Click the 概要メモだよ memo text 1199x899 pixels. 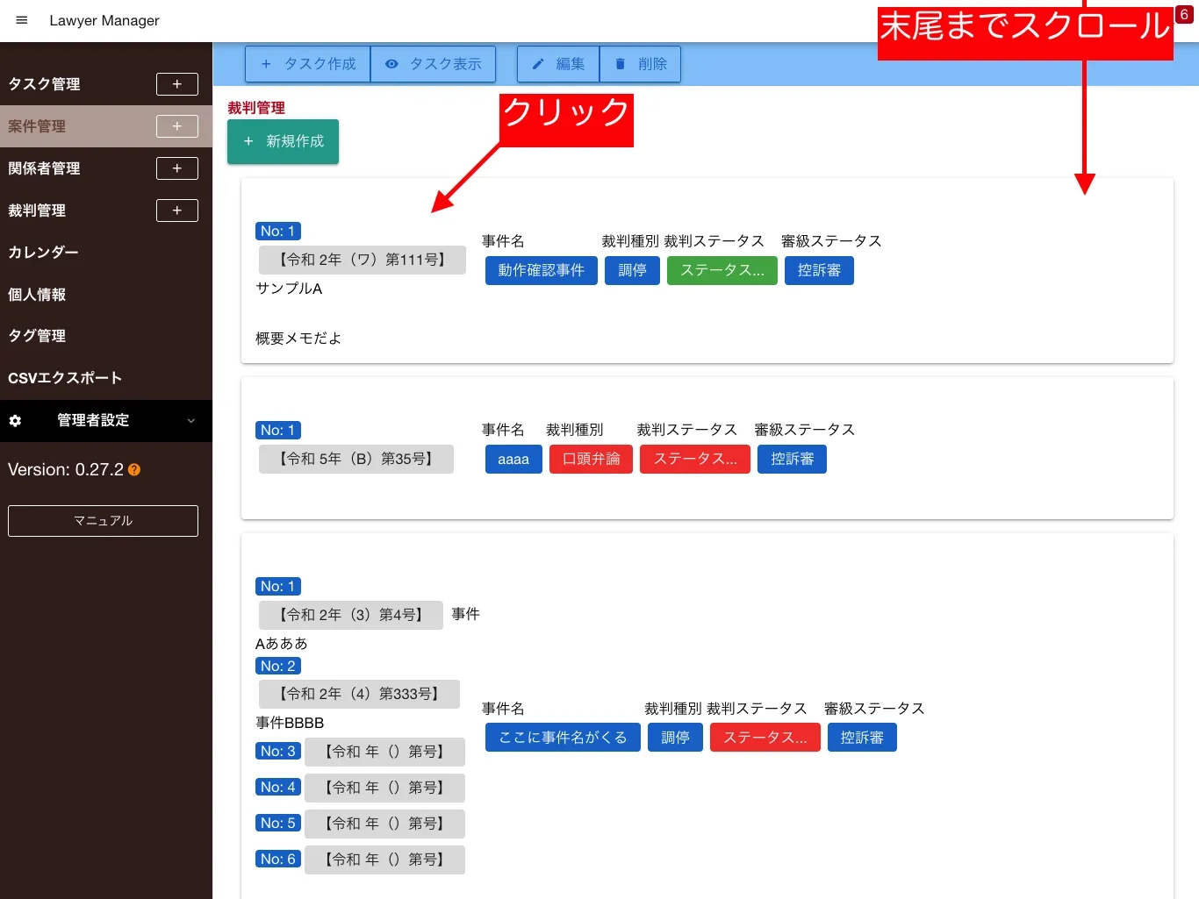click(298, 339)
